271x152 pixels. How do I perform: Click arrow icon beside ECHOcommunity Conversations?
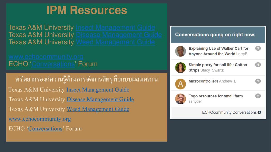(x=259, y=112)
